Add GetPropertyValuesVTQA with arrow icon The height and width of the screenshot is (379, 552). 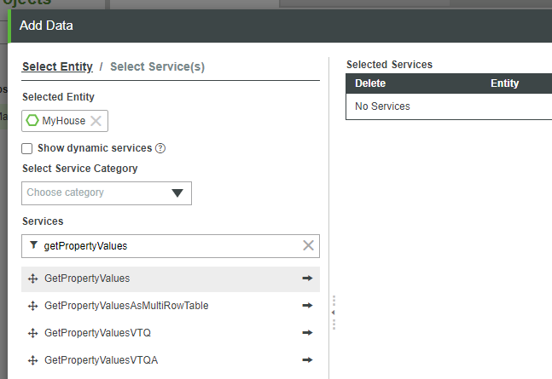[x=307, y=359]
